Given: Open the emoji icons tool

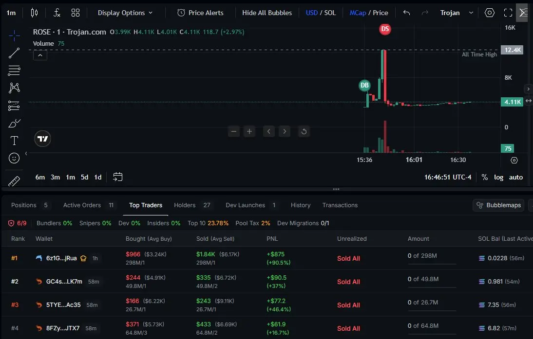Looking at the screenshot, I should tap(14, 158).
